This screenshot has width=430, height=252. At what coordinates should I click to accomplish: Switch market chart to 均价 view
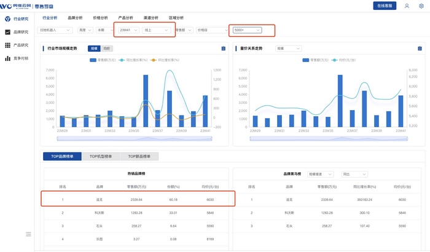point(107,48)
